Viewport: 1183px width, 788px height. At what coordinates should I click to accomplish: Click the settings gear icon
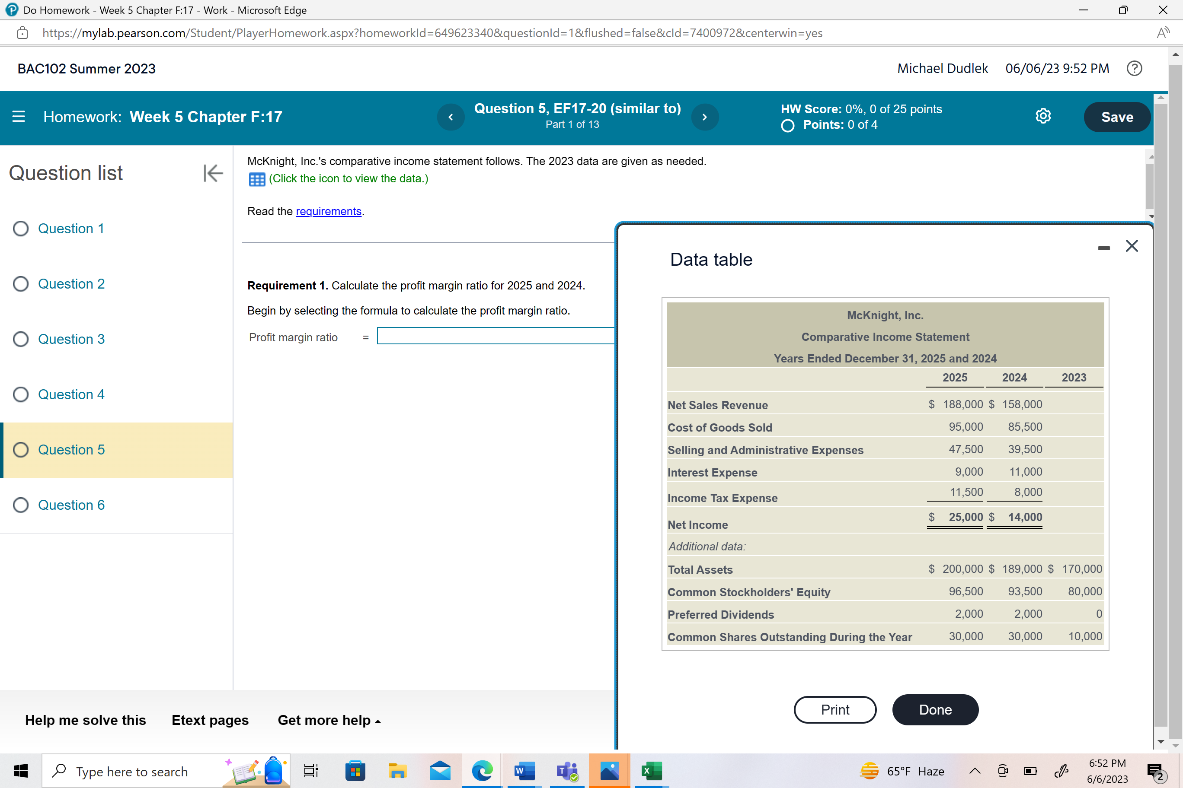click(1042, 116)
